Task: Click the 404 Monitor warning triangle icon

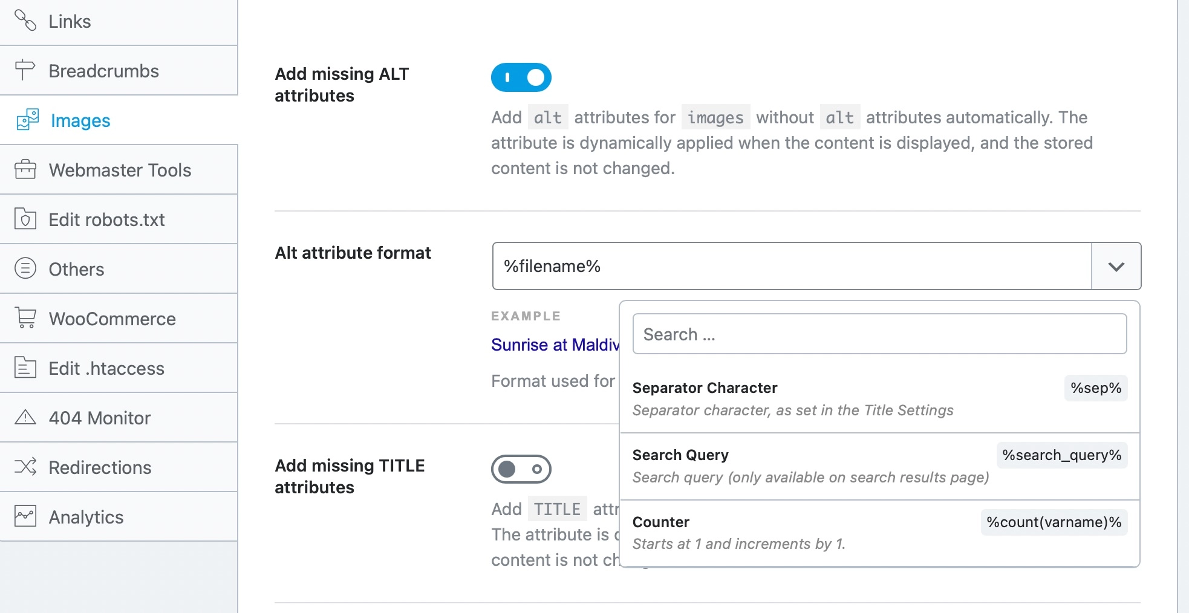Action: [25, 417]
